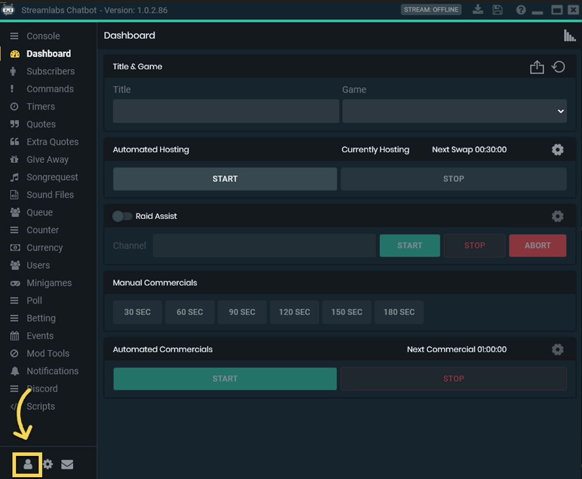Go to Songrequest page
The image size is (582, 479).
pos(52,177)
